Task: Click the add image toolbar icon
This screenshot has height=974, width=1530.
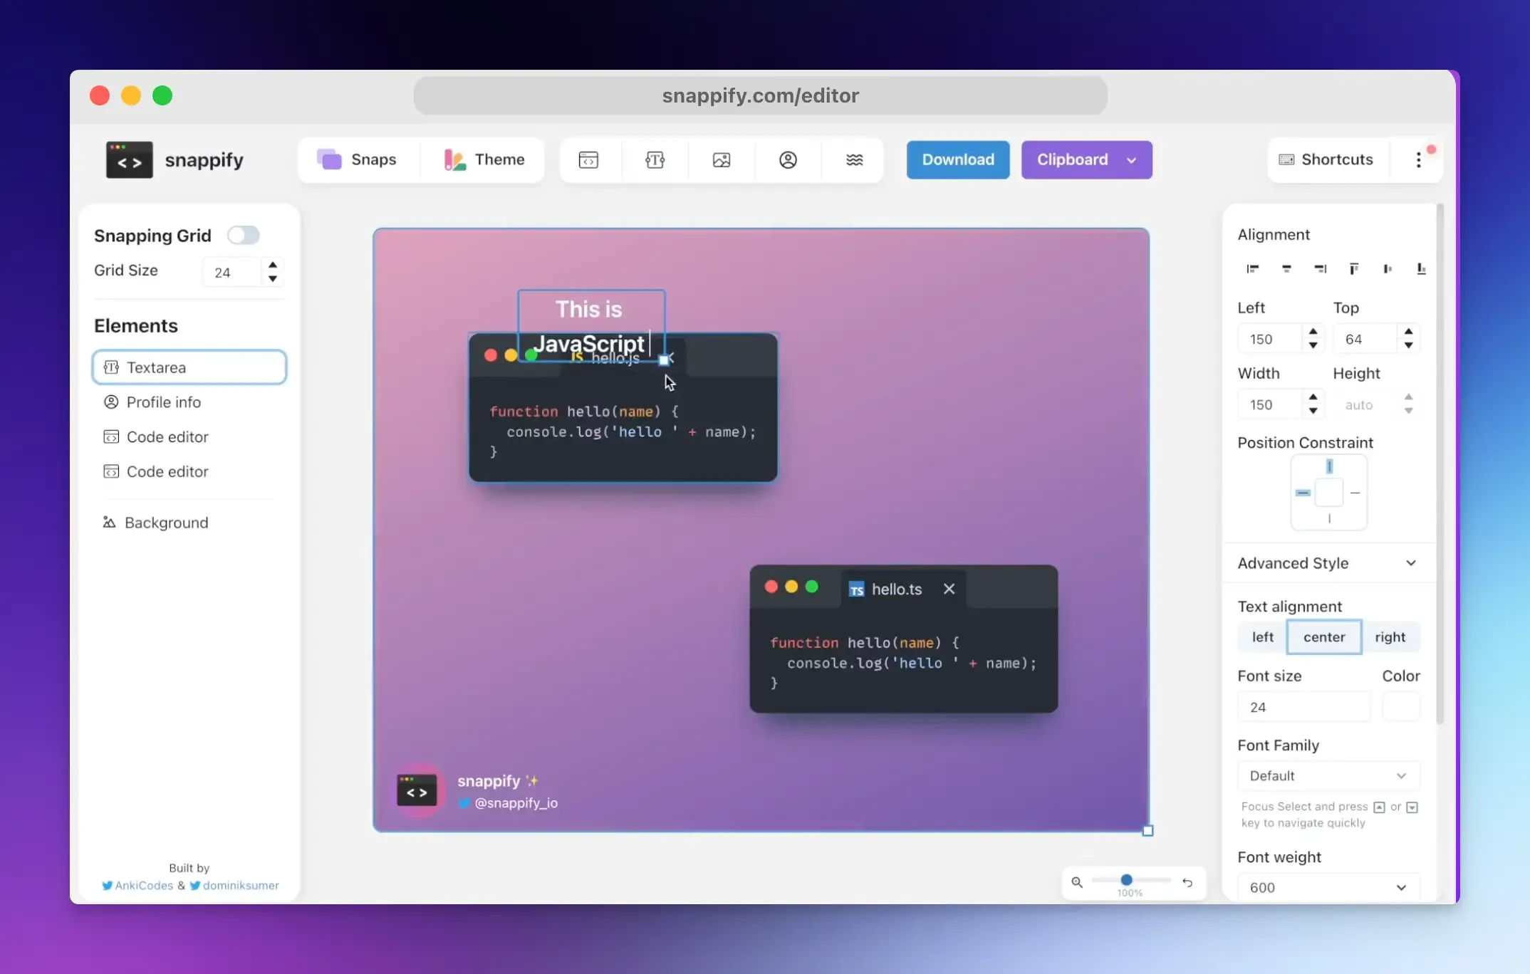Action: click(721, 159)
